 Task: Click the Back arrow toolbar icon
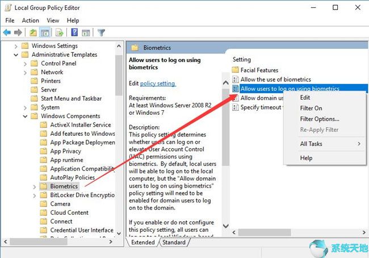point(7,32)
